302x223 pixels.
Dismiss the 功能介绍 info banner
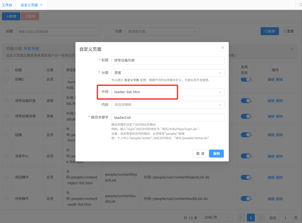tap(292, 49)
